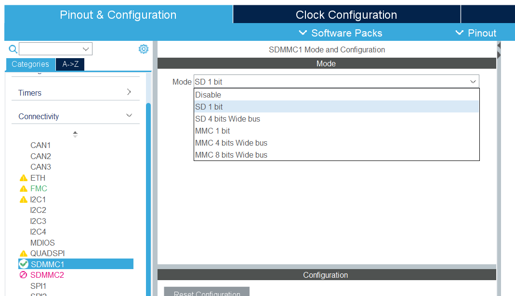Screen dimensions: 515x296
Task: Open the gear settings icon
Action: [x=144, y=49]
